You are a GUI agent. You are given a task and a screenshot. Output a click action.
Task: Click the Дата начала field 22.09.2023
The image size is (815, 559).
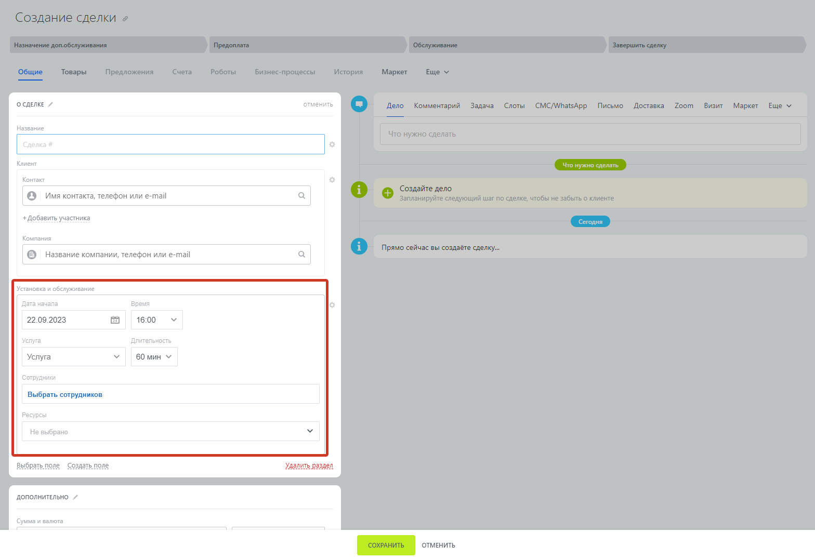74,320
